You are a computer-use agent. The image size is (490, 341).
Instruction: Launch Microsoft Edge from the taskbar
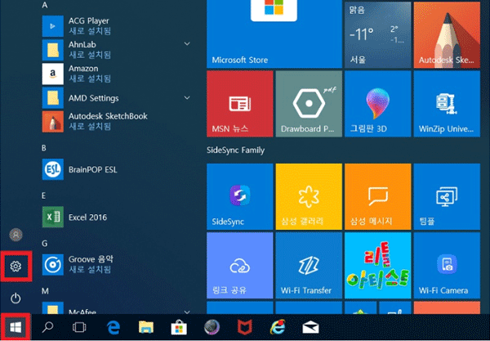click(x=114, y=327)
